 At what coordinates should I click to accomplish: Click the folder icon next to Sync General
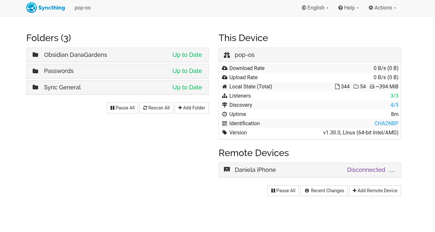[36, 87]
